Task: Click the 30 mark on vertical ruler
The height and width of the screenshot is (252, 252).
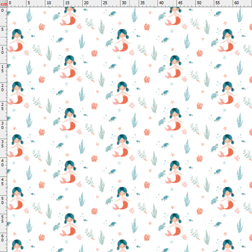Action: point(3,125)
